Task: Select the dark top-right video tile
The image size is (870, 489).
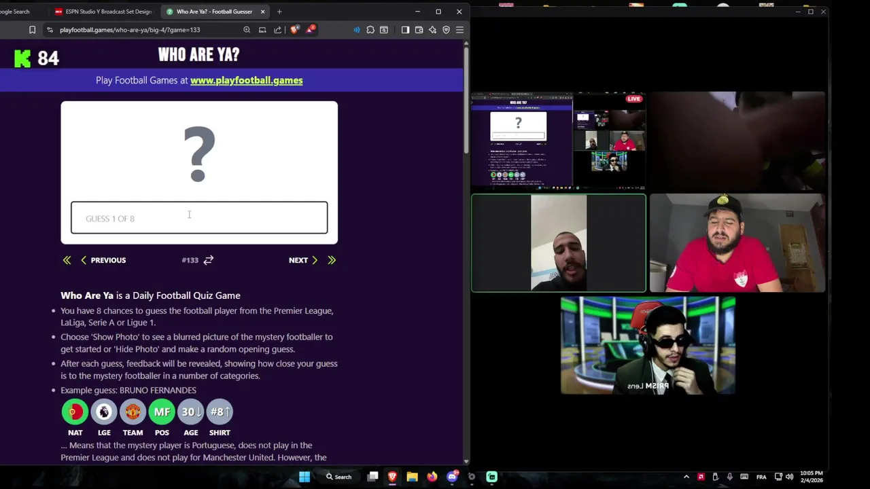Action: pyautogui.click(x=737, y=141)
